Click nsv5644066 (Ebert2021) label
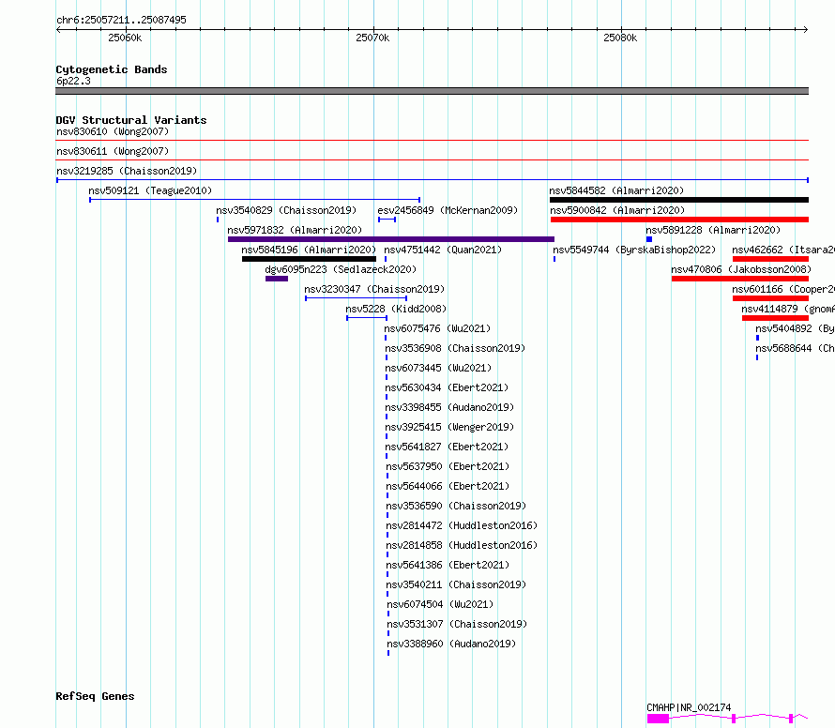 pos(448,486)
